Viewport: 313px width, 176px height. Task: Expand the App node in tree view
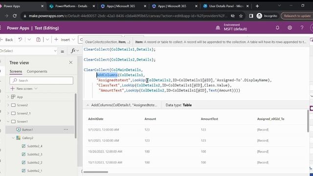(8, 97)
